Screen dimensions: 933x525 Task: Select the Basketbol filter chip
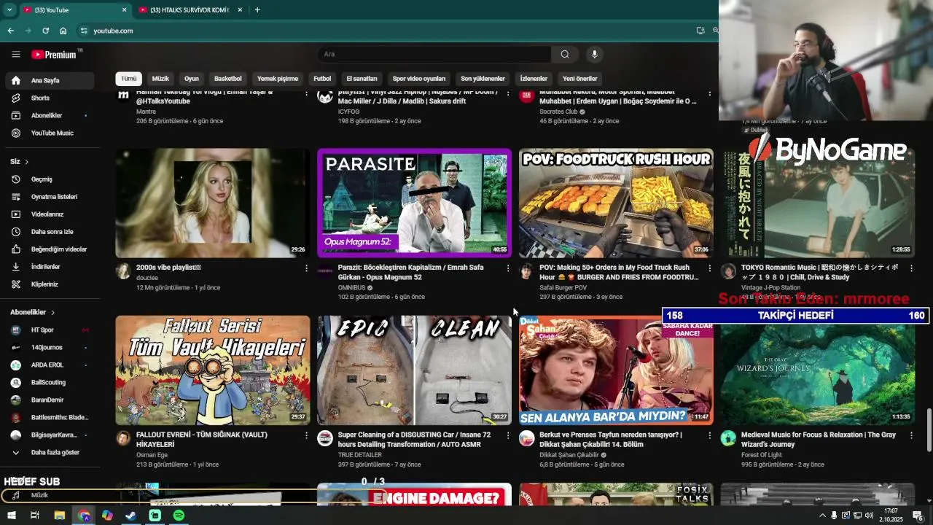(228, 79)
